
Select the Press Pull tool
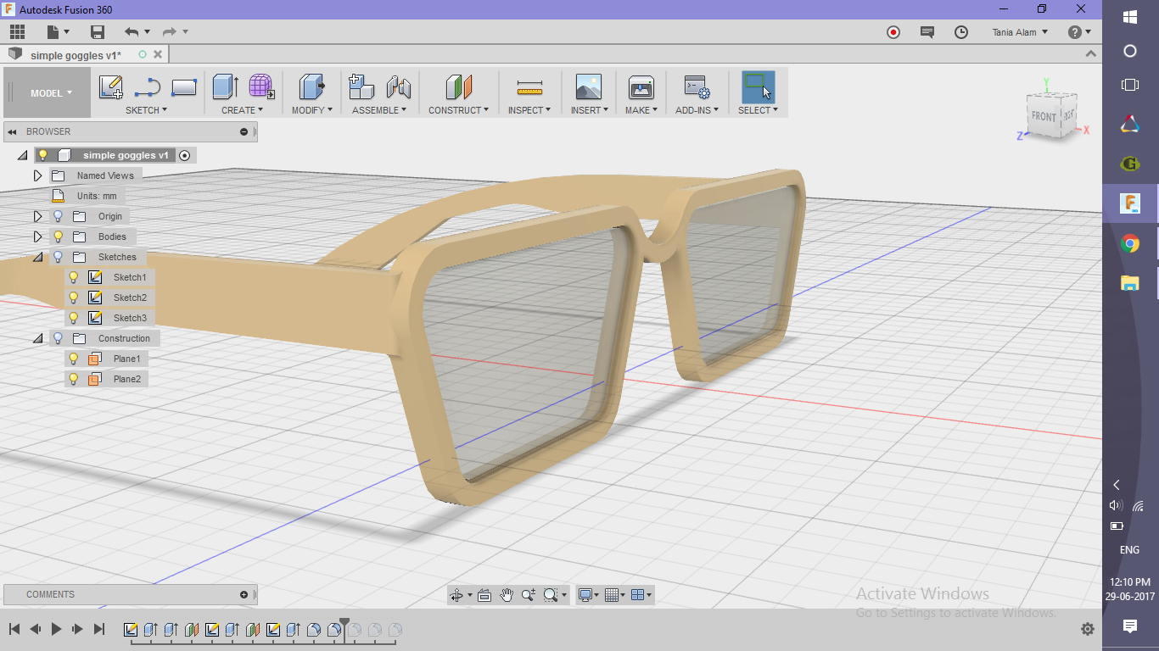[x=312, y=86]
